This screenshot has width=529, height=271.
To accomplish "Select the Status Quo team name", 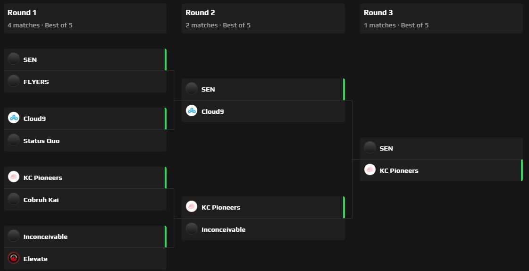I will pos(42,141).
